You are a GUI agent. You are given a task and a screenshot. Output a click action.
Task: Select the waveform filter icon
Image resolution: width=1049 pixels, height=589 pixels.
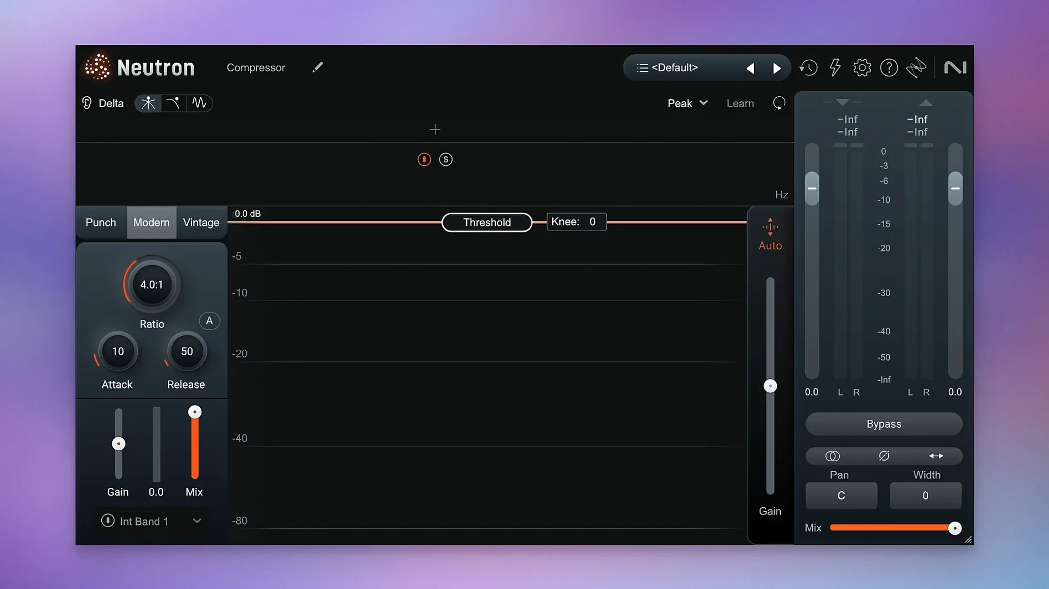(x=199, y=103)
